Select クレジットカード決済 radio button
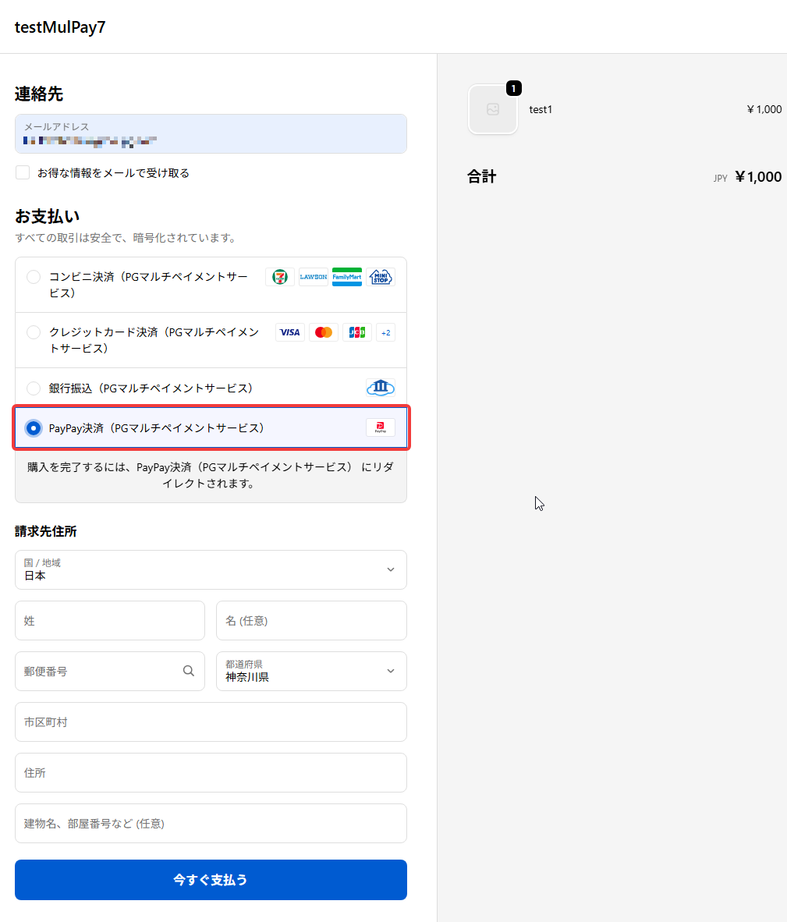 [x=34, y=332]
